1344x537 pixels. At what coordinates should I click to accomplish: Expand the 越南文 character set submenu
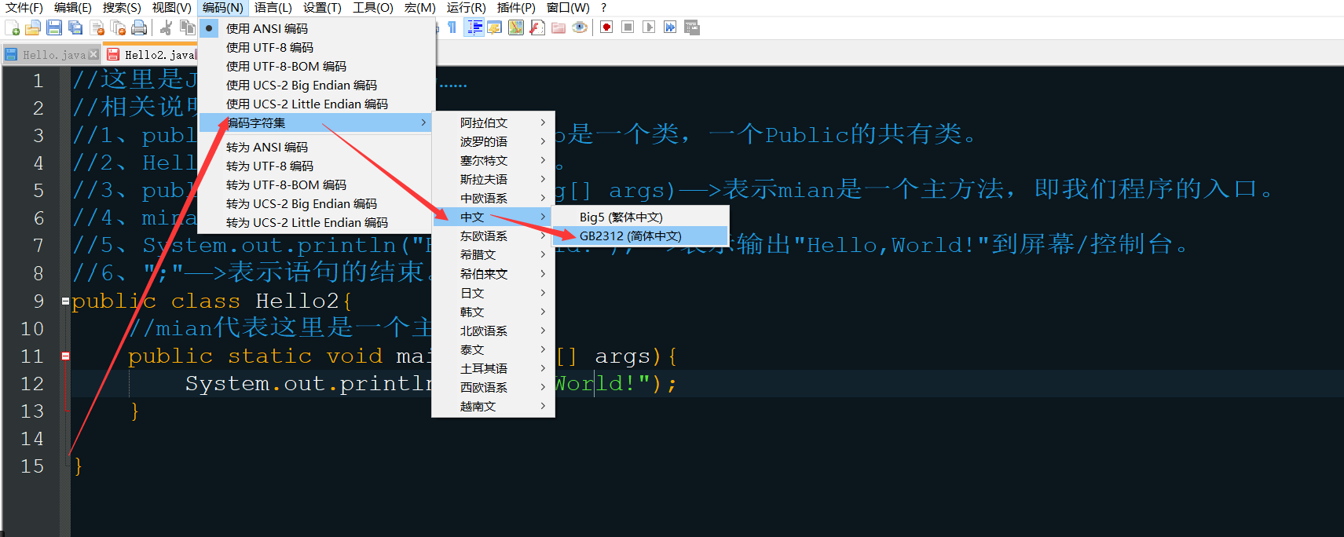coord(493,406)
